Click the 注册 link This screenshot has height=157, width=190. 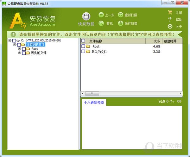coord(179,13)
